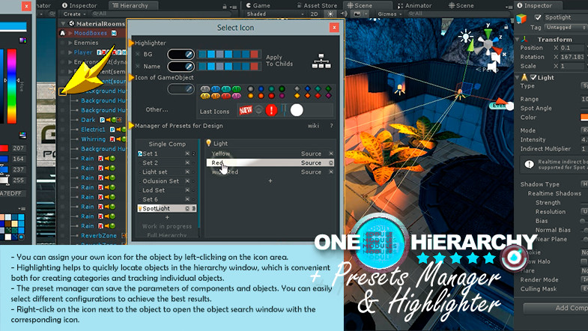588x331 pixels.
Task: Remove Set 1 with its X mark
Action: tap(187, 154)
